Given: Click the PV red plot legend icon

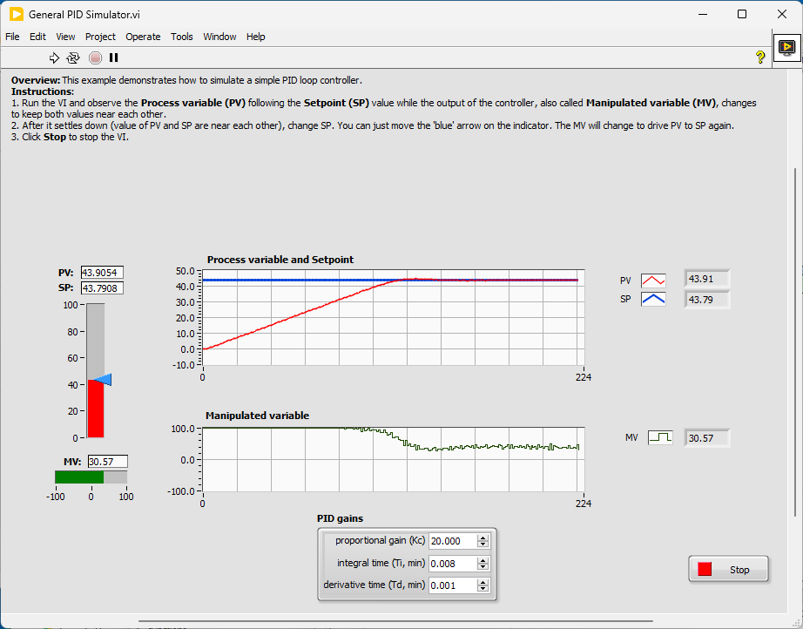Looking at the screenshot, I should point(653,281).
